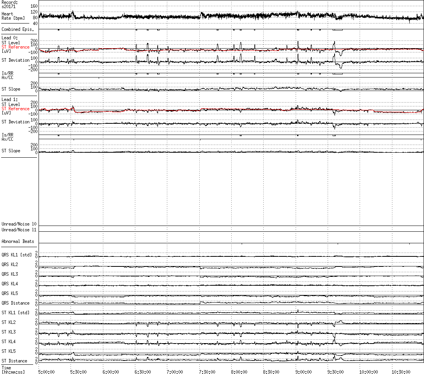This screenshot has height=374, width=424.
Task: Click the red Lead 1 ST Reference label
Action: click(x=15, y=109)
